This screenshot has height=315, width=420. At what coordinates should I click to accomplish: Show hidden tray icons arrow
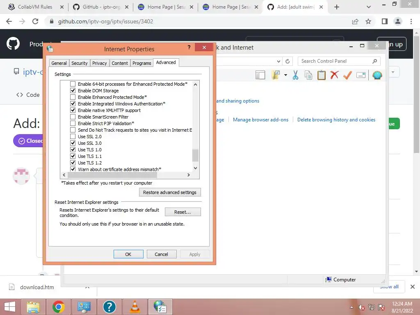coord(352,307)
